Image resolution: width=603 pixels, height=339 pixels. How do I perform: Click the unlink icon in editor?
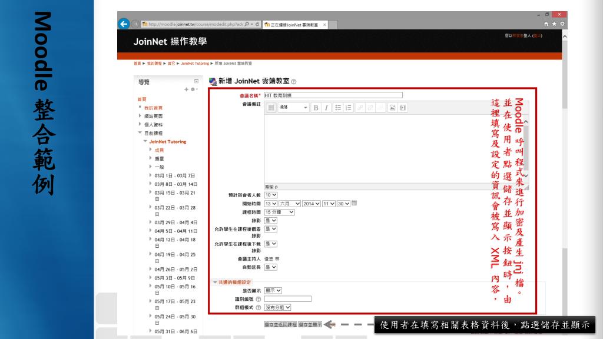(370, 108)
